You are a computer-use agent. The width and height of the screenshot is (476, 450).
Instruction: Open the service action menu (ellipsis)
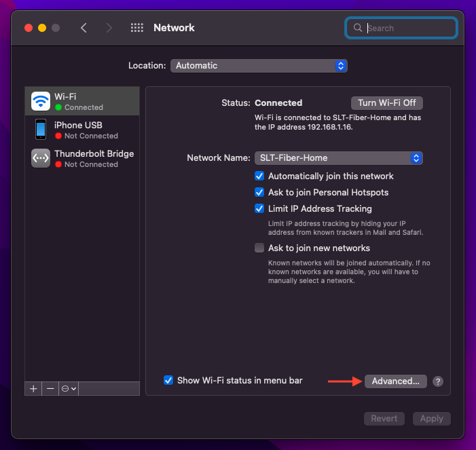click(69, 389)
